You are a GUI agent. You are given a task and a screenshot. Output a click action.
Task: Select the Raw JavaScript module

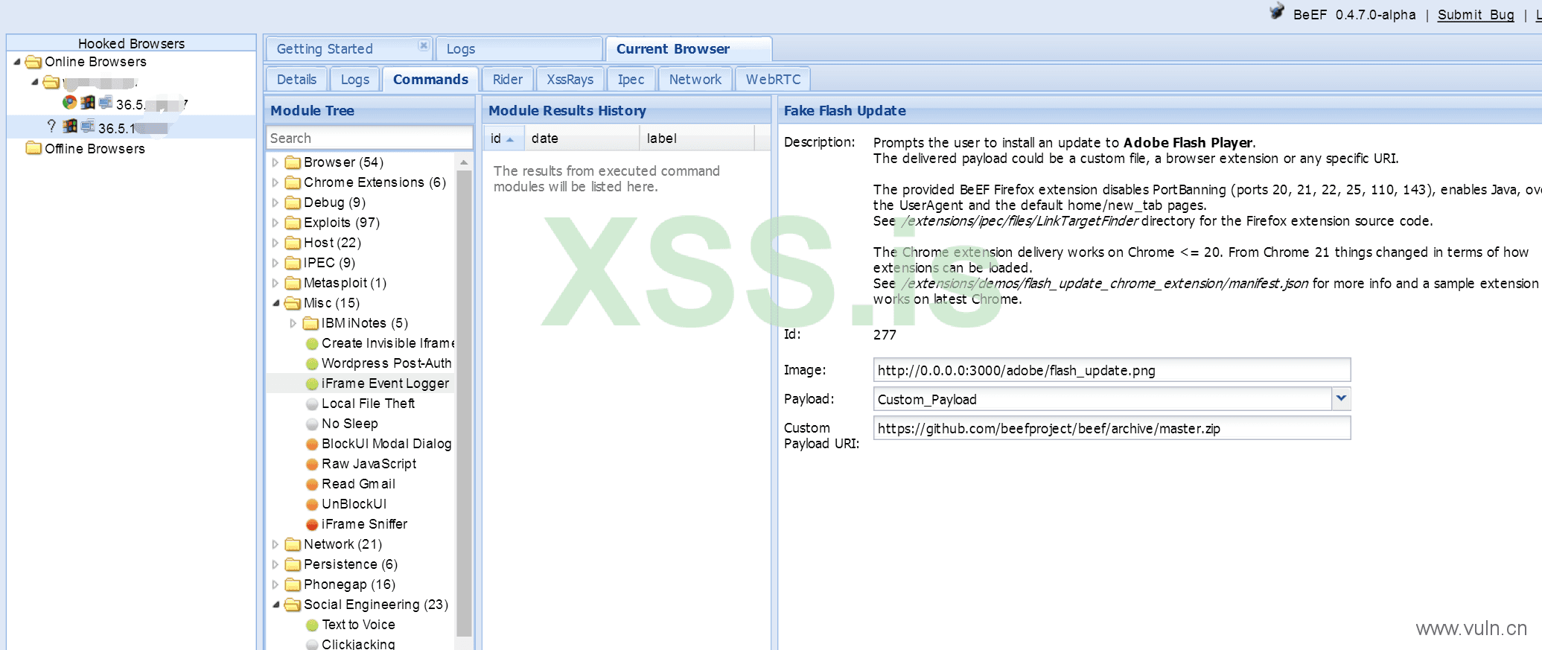369,464
